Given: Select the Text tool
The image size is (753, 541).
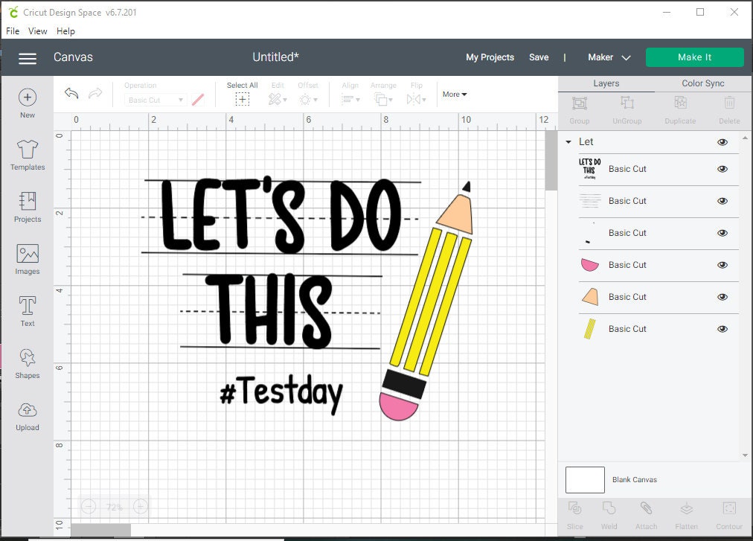Looking at the screenshot, I should point(27,311).
